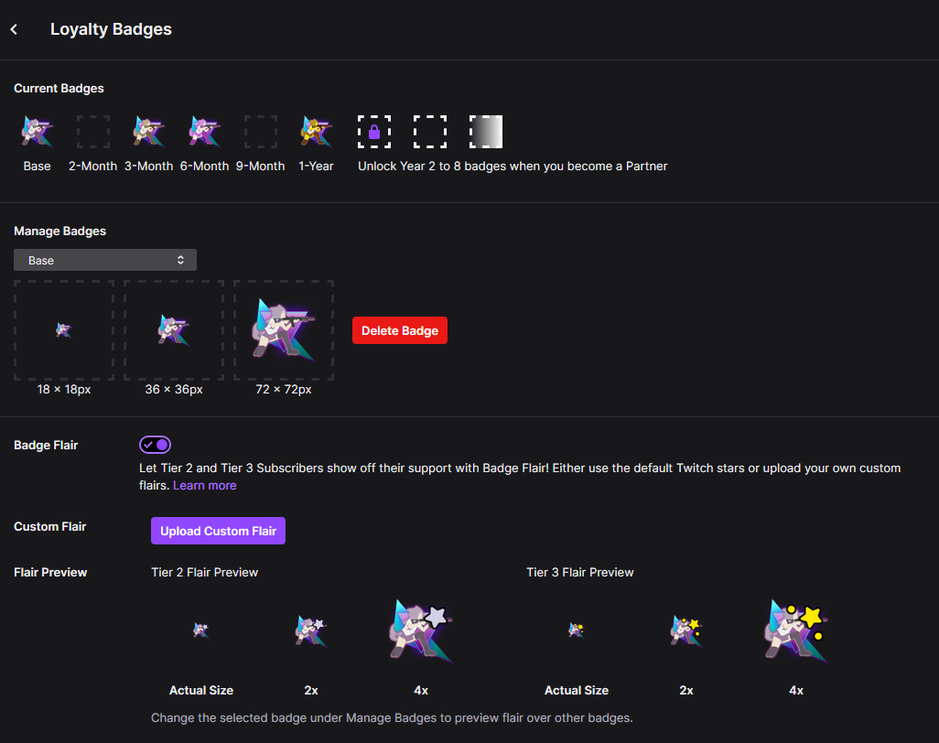This screenshot has height=743, width=939.
Task: Select the empty 2-Month badge slot
Action: click(92, 132)
